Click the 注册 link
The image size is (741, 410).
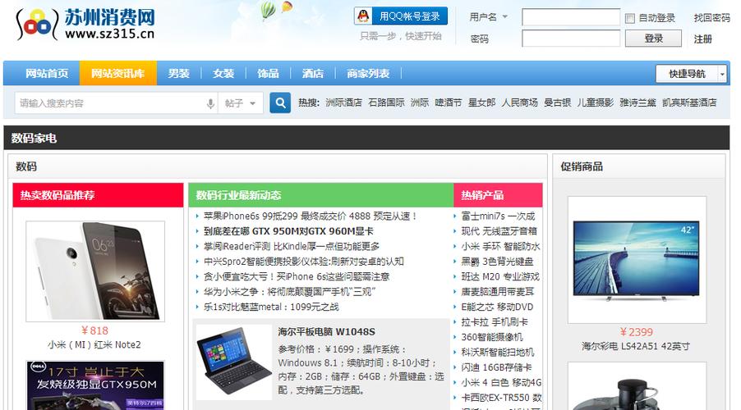pos(703,39)
